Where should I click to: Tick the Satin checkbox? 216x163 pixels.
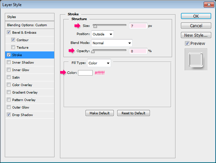(x=9, y=77)
